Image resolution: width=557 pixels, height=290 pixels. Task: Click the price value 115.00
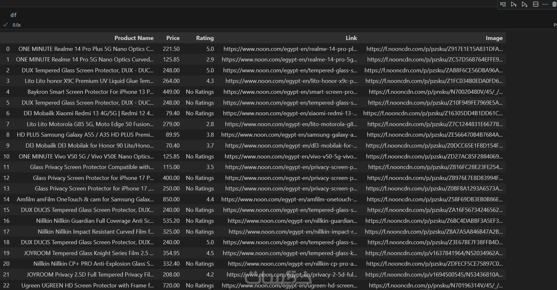(x=171, y=167)
